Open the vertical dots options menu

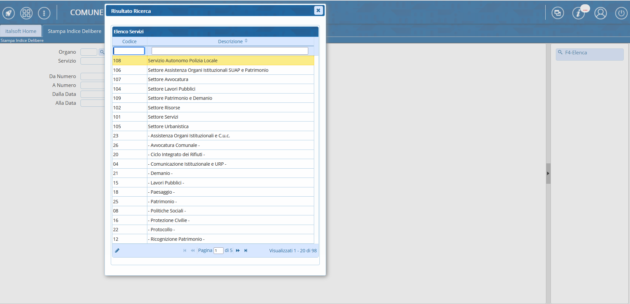click(x=44, y=14)
